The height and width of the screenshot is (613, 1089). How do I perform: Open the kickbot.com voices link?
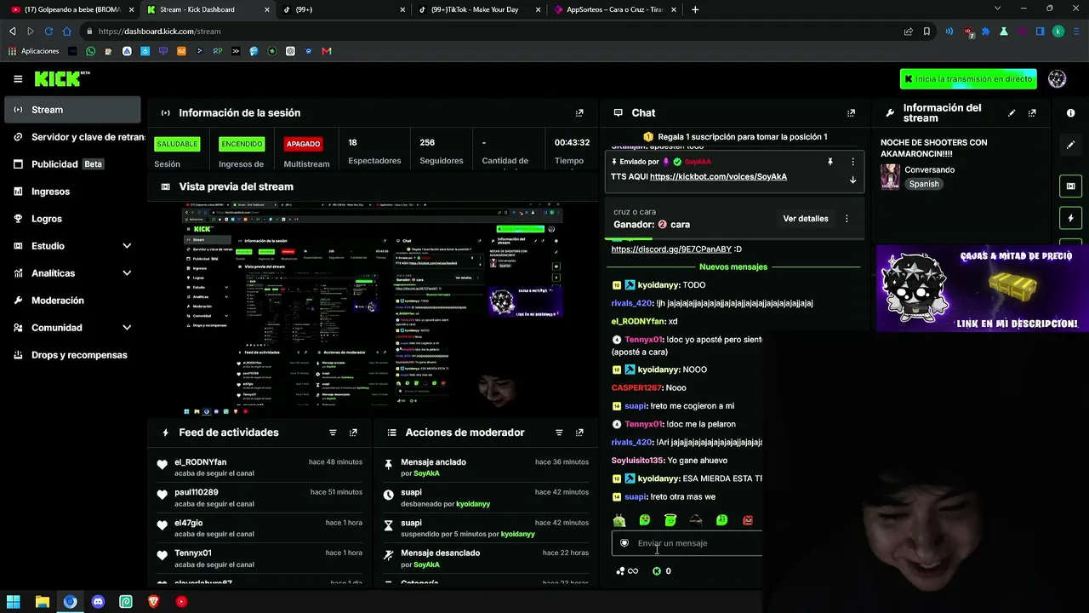coord(718,177)
